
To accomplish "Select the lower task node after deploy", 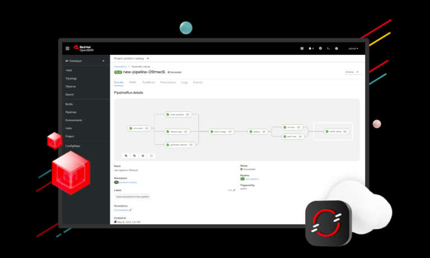I will point(293,137).
